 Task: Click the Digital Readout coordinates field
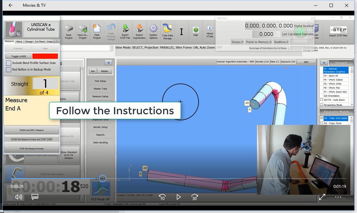tap(269, 26)
